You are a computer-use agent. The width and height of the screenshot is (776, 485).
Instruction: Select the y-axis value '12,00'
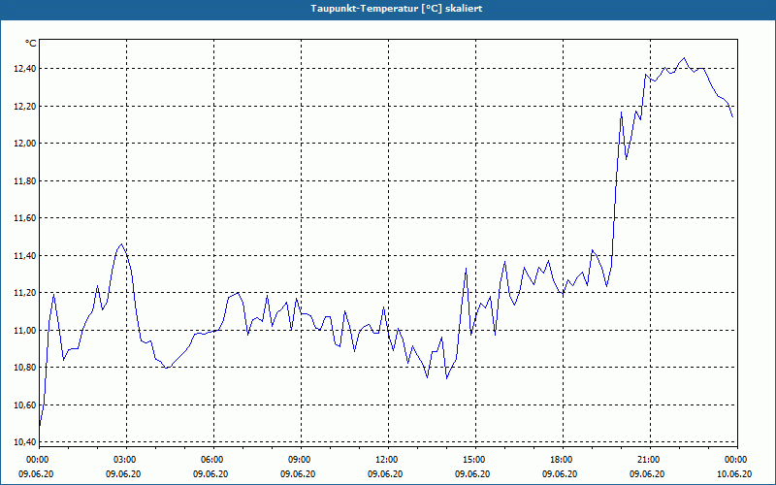click(25, 144)
